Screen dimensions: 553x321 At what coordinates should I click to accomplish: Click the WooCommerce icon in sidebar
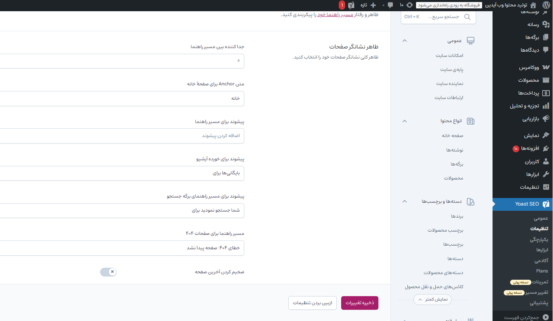coord(546,67)
